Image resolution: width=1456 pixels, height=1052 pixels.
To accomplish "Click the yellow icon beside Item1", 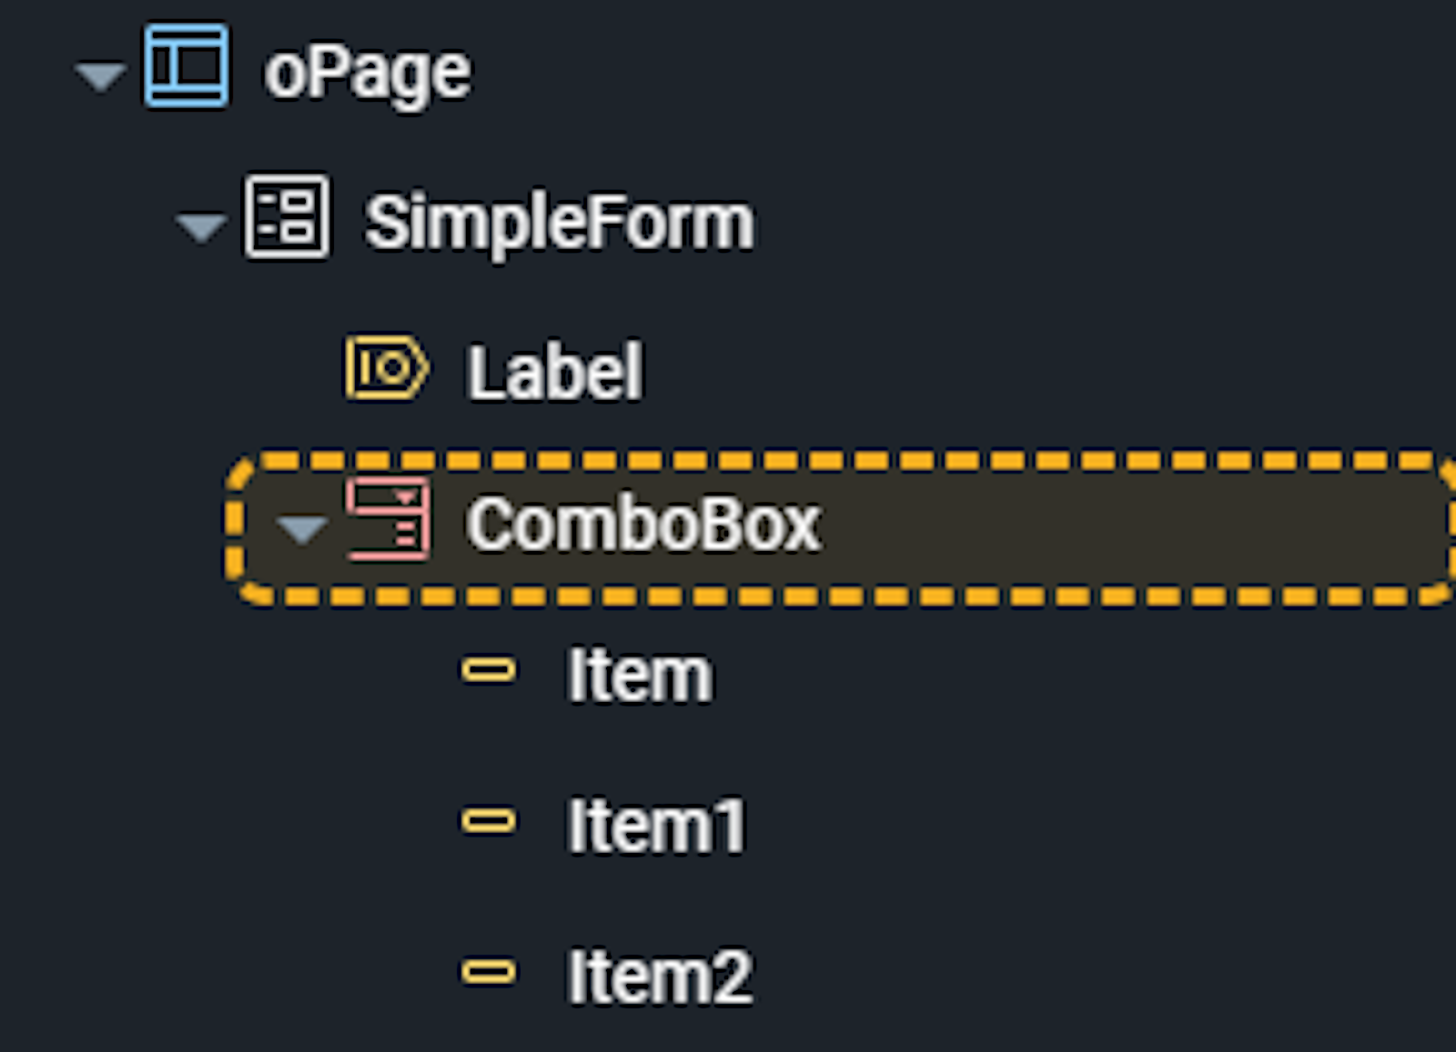I will pyautogui.click(x=489, y=822).
